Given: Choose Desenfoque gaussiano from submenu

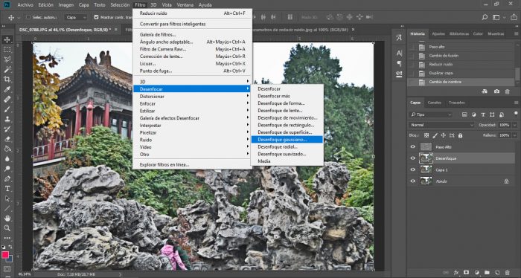Looking at the screenshot, I should point(287,140).
